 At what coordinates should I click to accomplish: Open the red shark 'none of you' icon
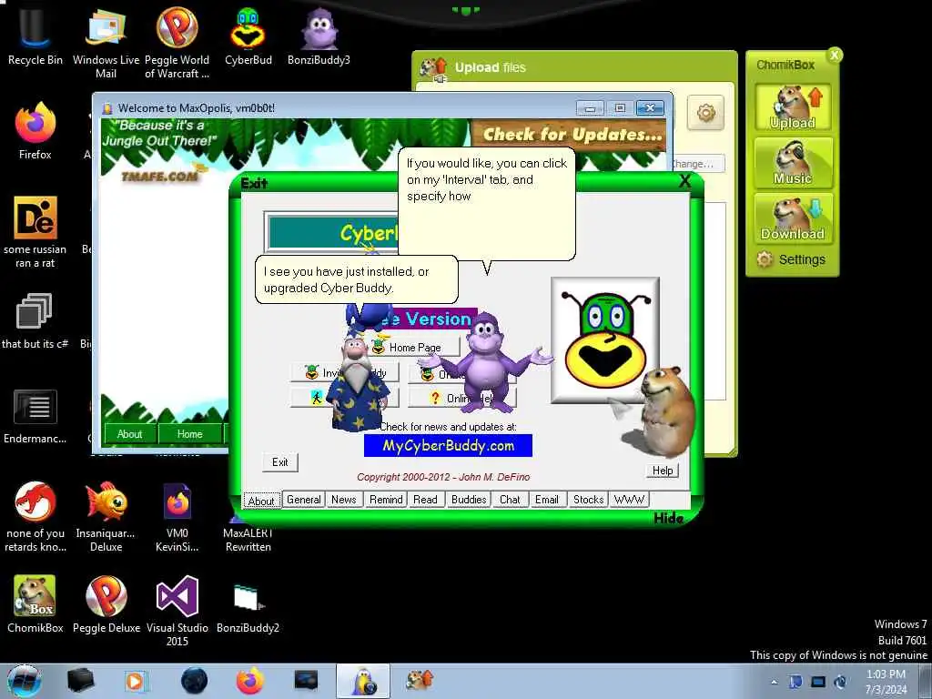tap(35, 516)
